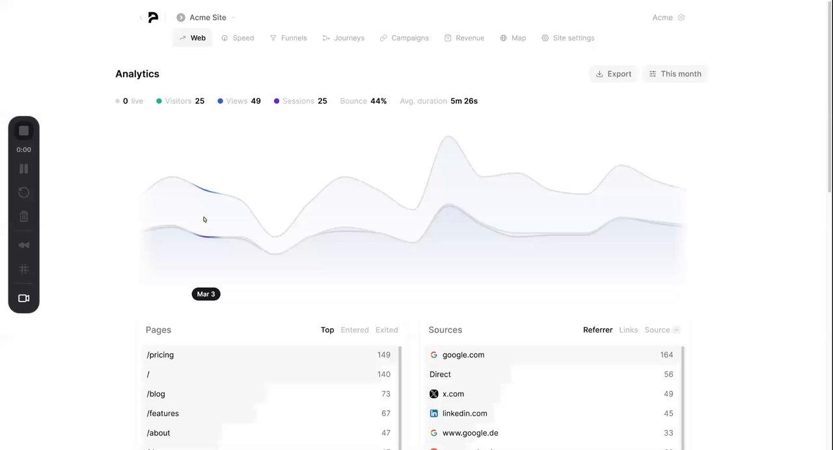The height and width of the screenshot is (450, 833).
Task: Toggle the Visitors metric series
Action: 180,101
